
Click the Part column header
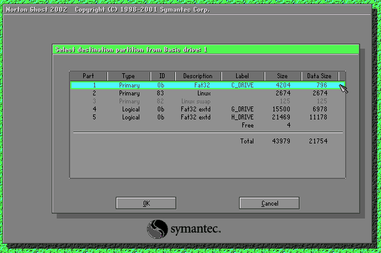tap(88, 76)
